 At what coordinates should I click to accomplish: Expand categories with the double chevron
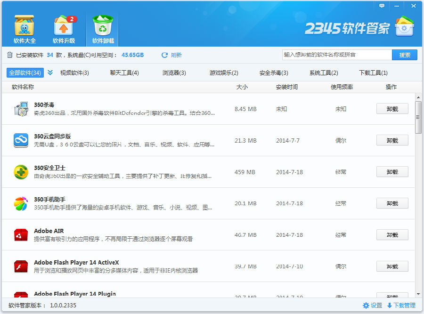point(50,72)
